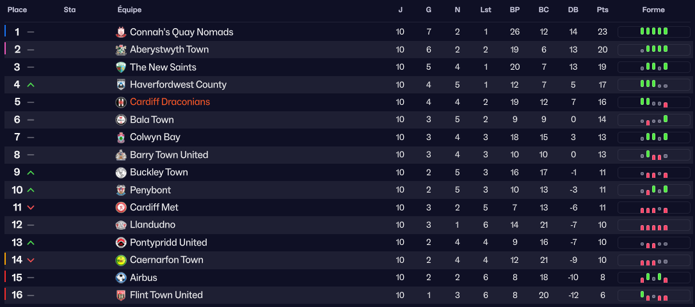Open the Colwyn Bay team link
695x307 pixels.
click(x=155, y=137)
